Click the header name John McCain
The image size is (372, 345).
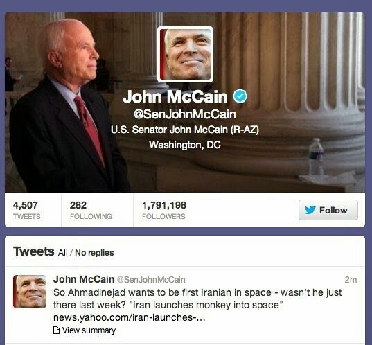(x=175, y=96)
